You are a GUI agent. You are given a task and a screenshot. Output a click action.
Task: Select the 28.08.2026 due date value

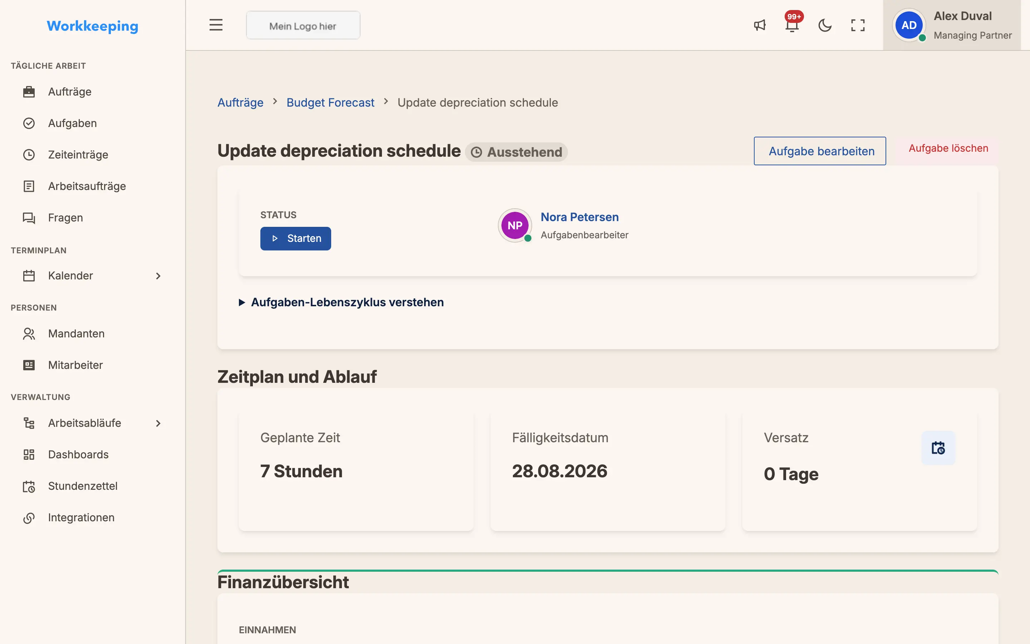559,471
